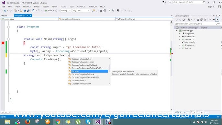Click the Save All toolbar icon

pyautogui.click(x=28, y=10)
